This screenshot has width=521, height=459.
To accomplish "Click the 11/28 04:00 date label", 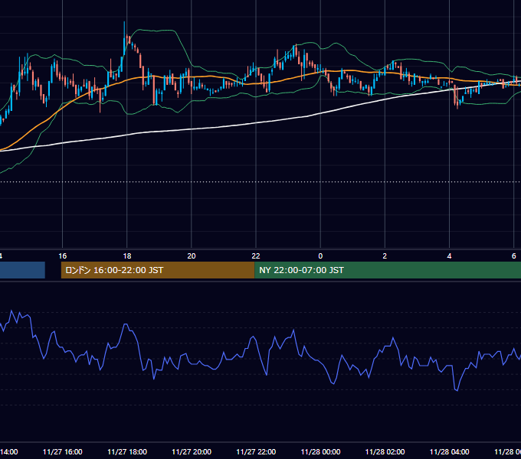I will point(449,451).
